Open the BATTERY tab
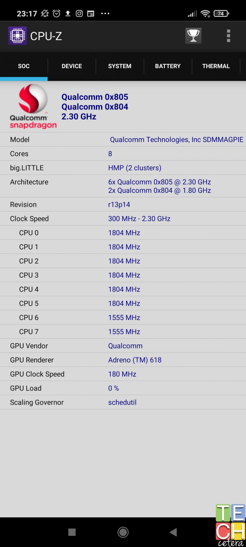246x547 pixels. tap(168, 66)
